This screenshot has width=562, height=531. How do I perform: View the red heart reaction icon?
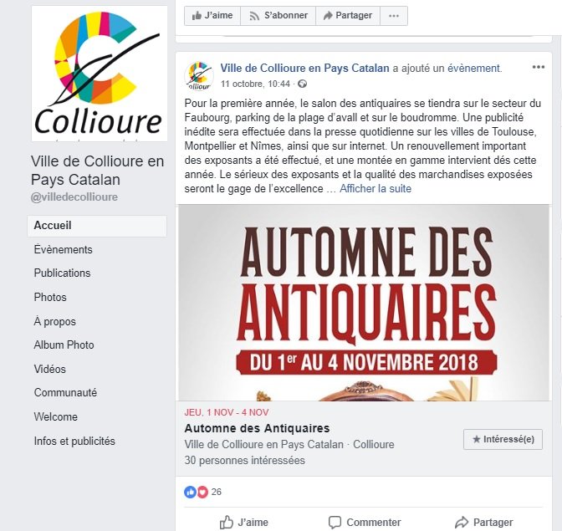tap(202, 492)
